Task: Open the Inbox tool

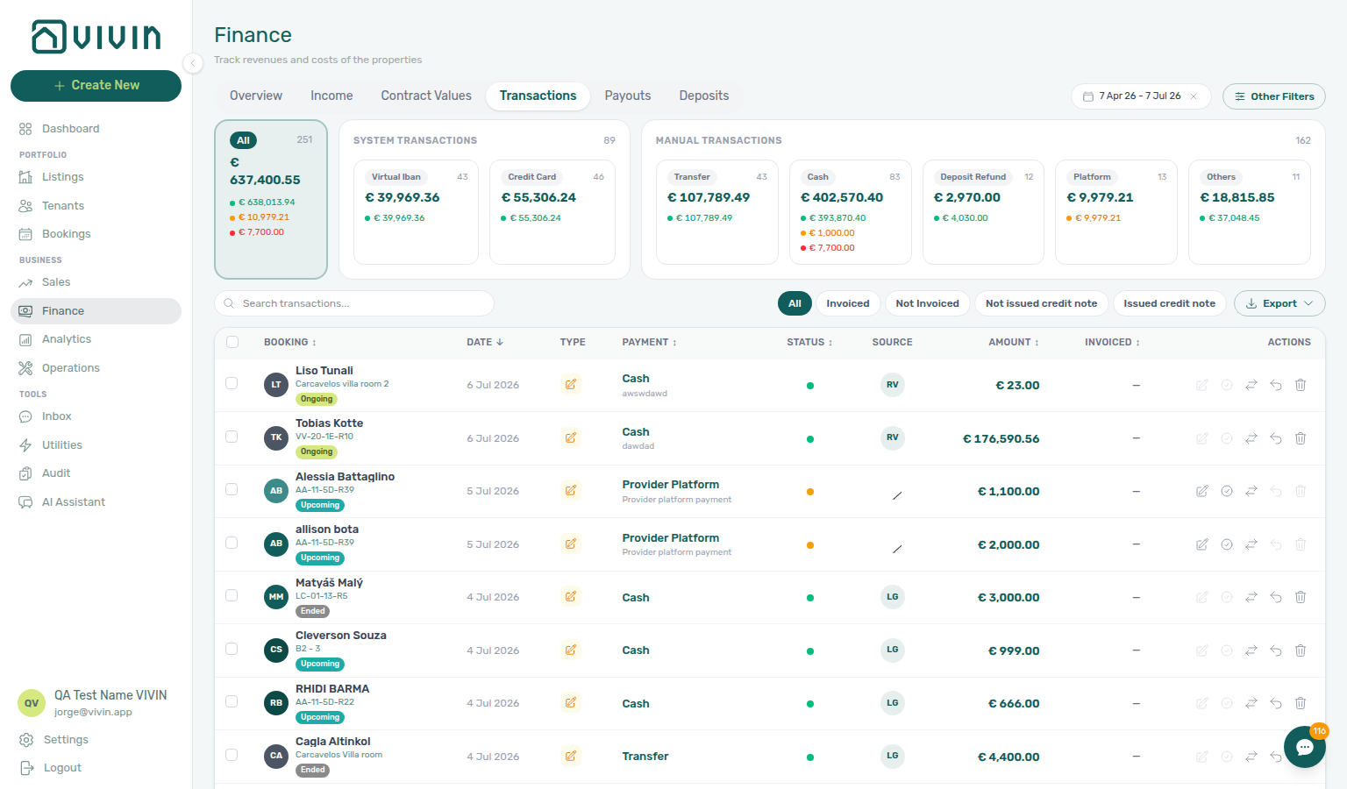Action: [96, 416]
